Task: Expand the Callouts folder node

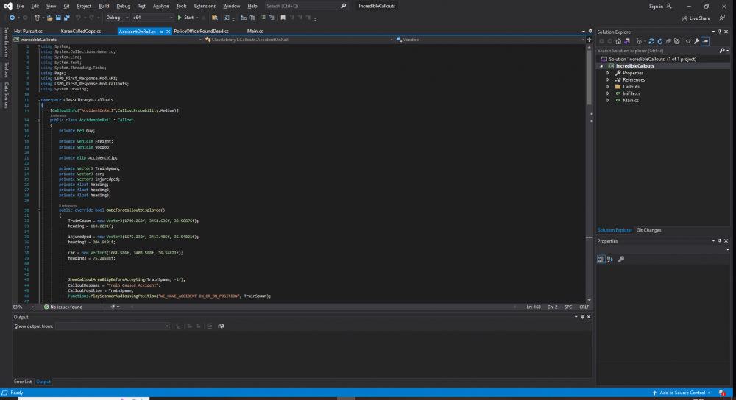Action: (608, 86)
